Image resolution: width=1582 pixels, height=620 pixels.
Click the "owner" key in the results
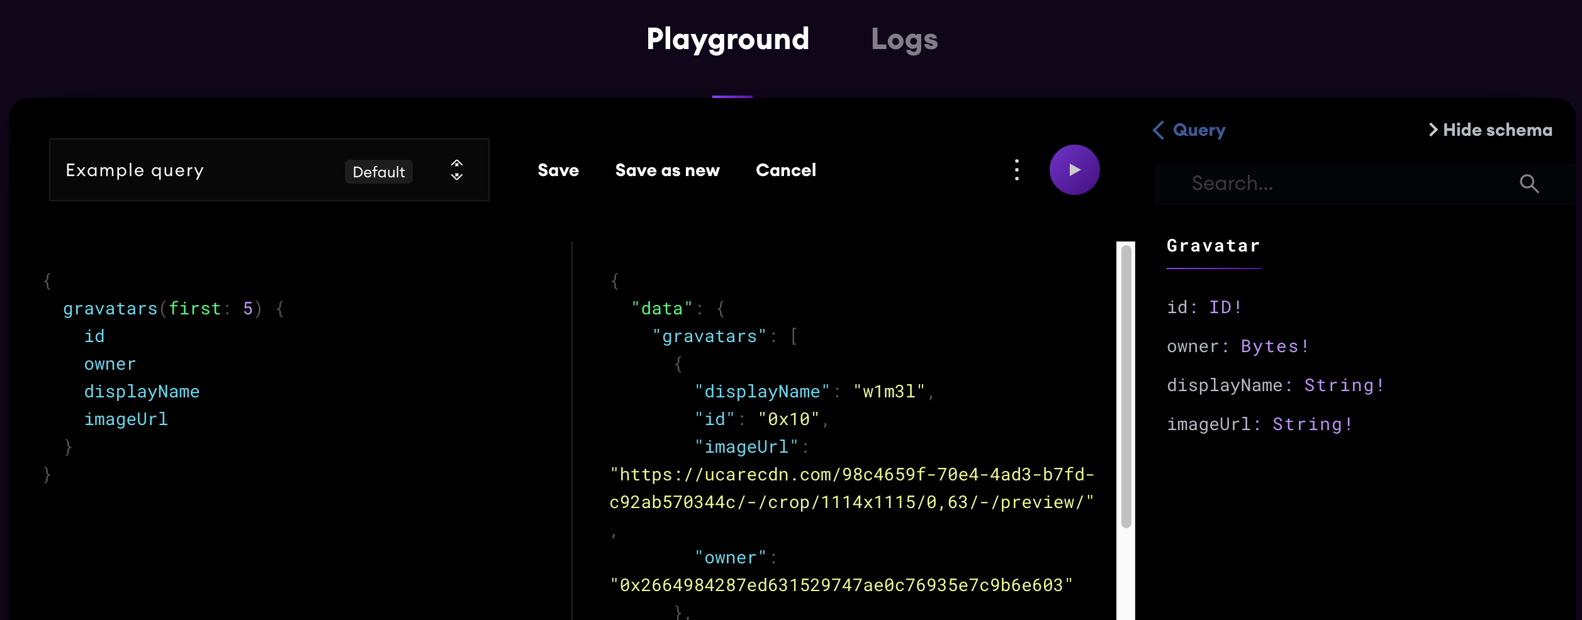pyautogui.click(x=731, y=558)
